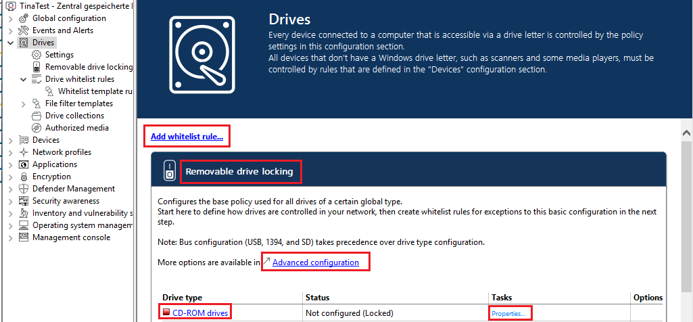
Task: Click the Network profiles icon
Action: 24,152
